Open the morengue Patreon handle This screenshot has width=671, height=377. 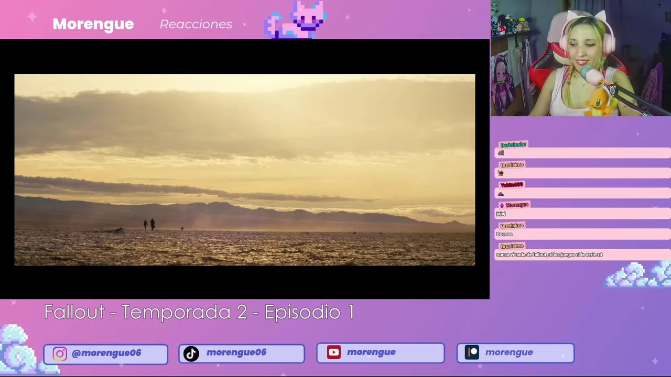tap(509, 352)
